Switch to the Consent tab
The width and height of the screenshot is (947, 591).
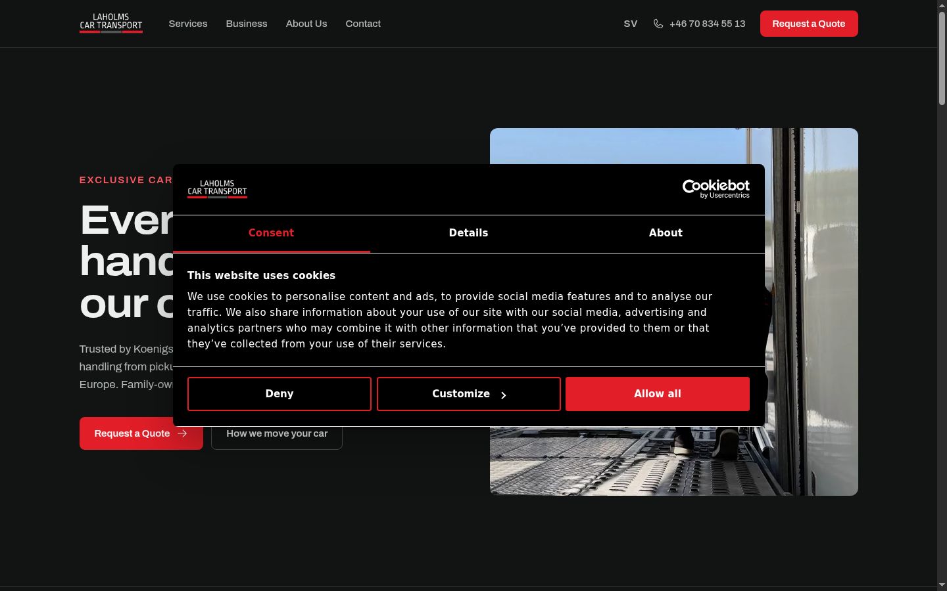click(271, 233)
